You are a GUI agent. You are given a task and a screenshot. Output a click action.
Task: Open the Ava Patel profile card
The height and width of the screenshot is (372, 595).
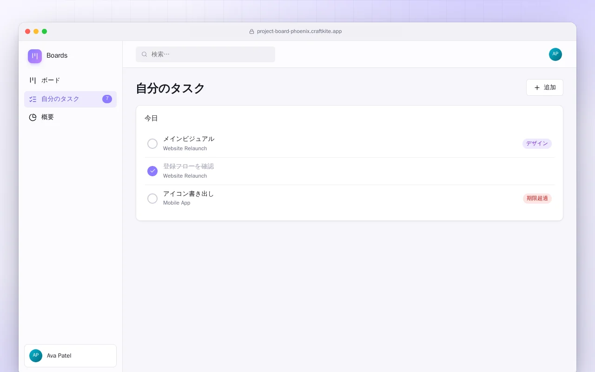[x=70, y=356]
